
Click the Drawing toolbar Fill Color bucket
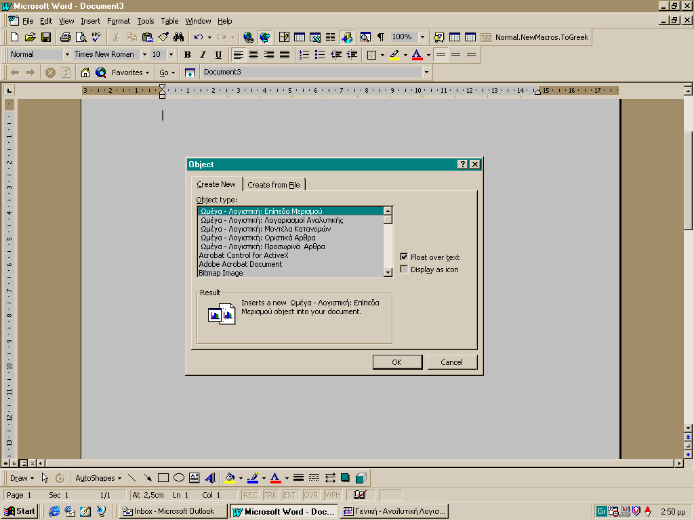pos(230,478)
